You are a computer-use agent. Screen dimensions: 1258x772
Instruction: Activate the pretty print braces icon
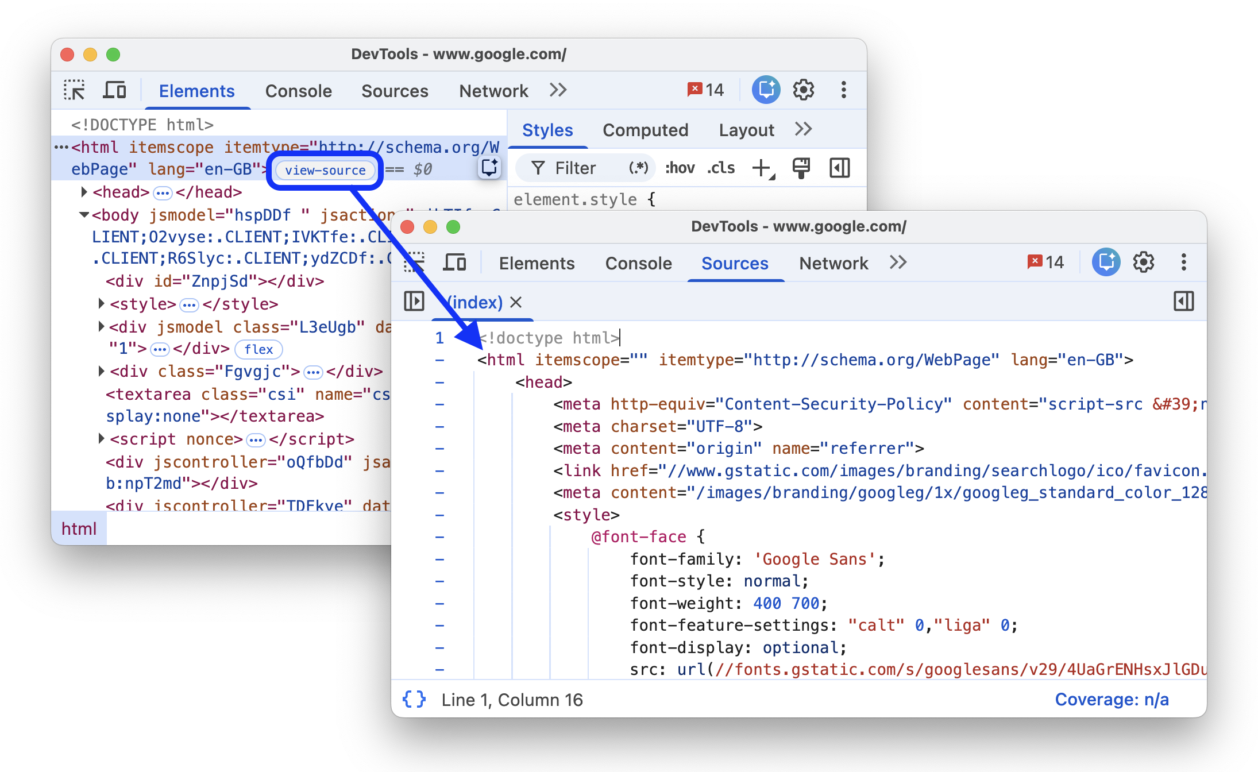(x=414, y=699)
